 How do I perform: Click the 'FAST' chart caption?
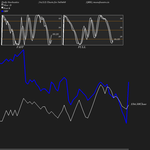click(20, 47)
